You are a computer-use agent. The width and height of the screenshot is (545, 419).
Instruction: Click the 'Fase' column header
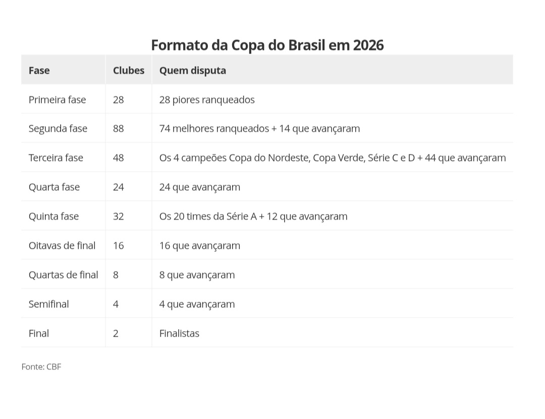[x=39, y=70]
